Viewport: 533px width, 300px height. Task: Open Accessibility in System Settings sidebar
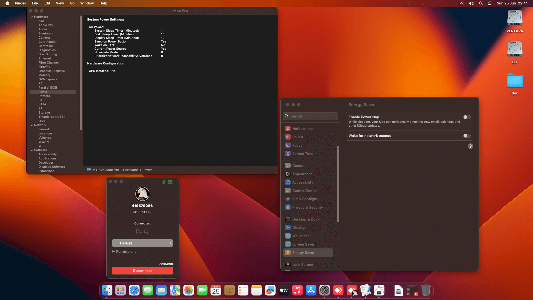(x=309, y=182)
